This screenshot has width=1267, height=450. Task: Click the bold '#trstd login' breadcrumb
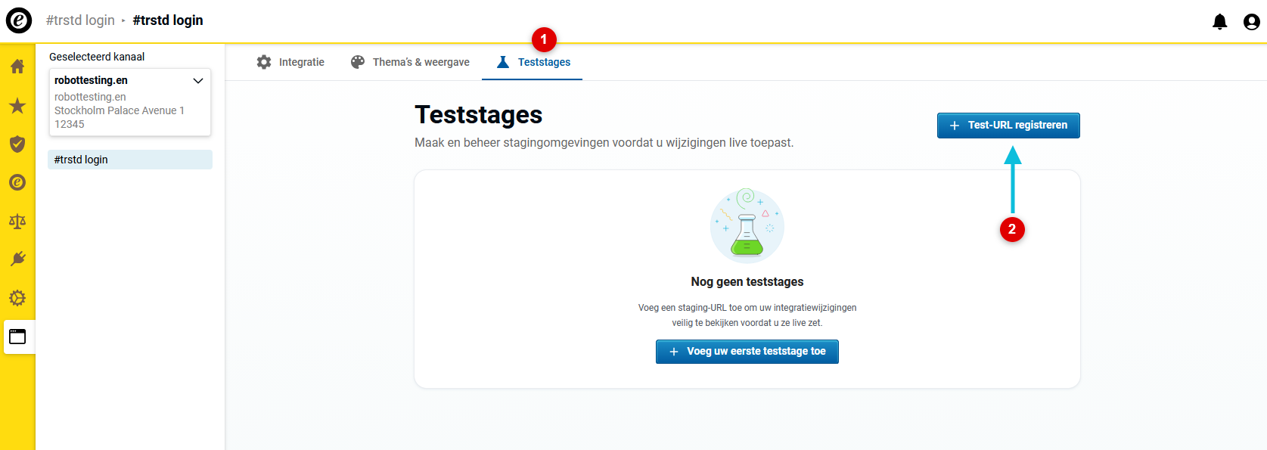click(168, 20)
